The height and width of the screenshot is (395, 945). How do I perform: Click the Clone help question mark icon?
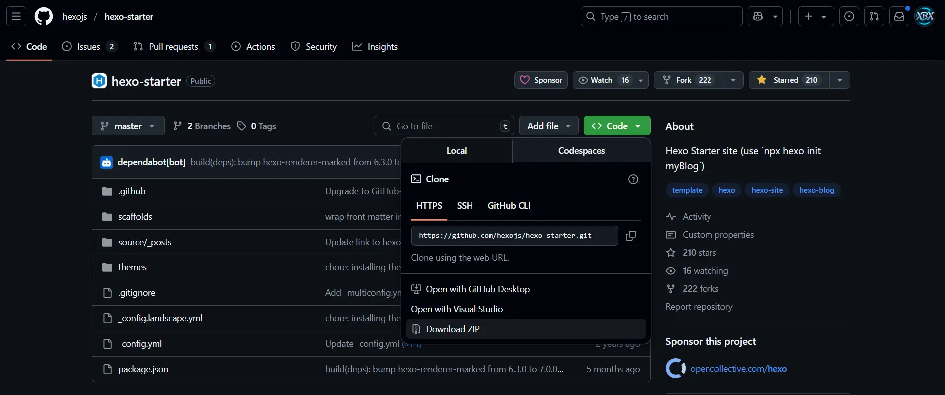pyautogui.click(x=633, y=179)
